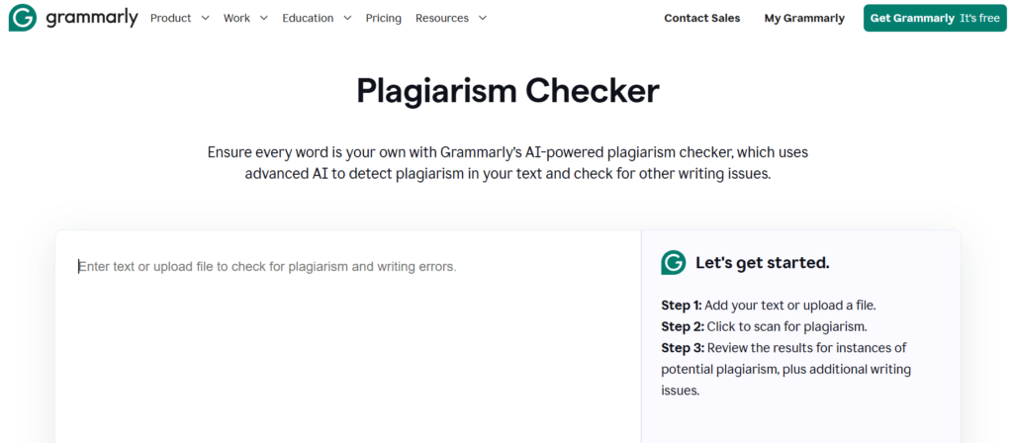Expand the Work dropdown chevron
The height and width of the screenshot is (443, 1013).
[263, 18]
